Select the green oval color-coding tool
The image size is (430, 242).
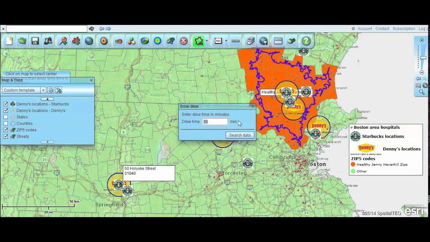145,41
